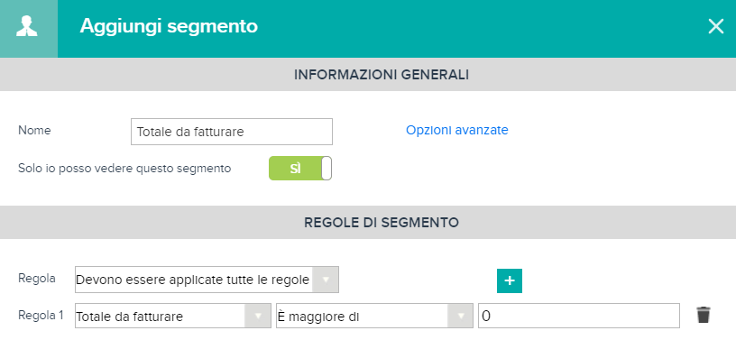Screen dimensions: 736x340
Task: Click the Aggiungi segmento title text
Action: coord(169,26)
